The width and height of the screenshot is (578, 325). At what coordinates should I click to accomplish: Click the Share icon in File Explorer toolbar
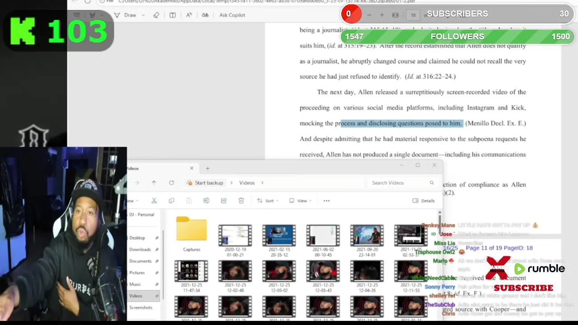[224, 201]
